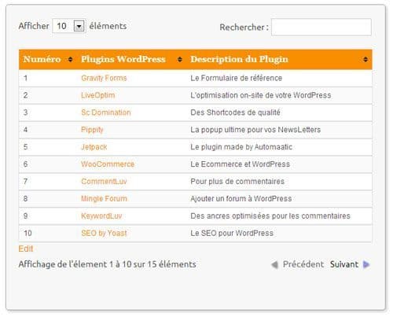Click the Edit link below table
393x317 pixels.
tap(26, 249)
